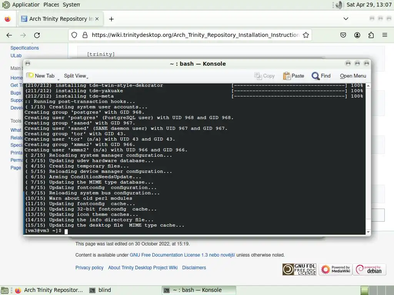Open the Specifications sidebar link
Screen dimensions: 394x295
pos(25,48)
